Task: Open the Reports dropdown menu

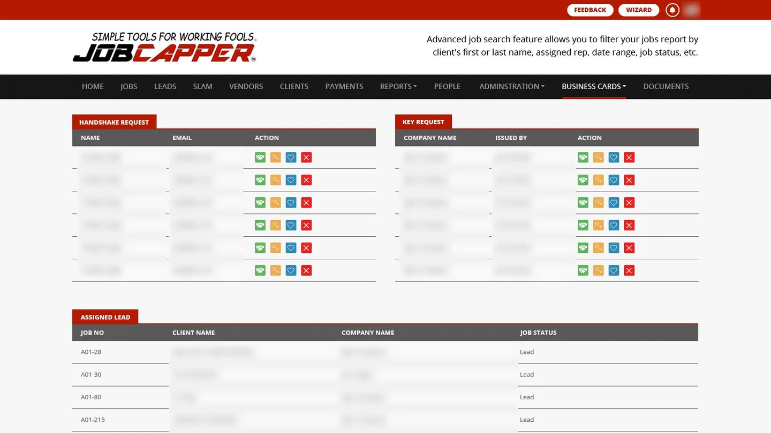Action: pos(398,86)
